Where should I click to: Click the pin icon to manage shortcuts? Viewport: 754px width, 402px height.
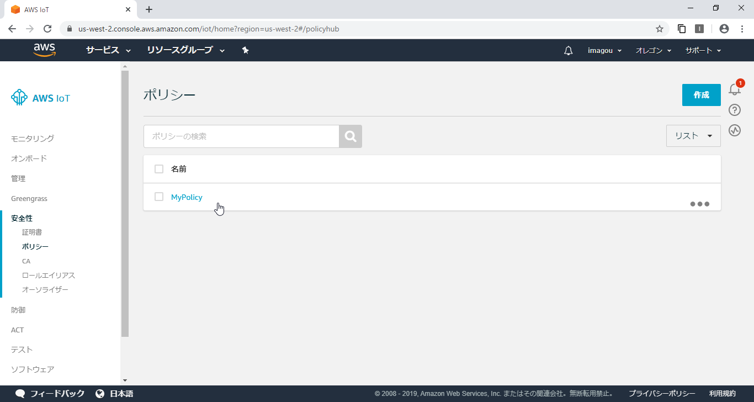click(x=245, y=50)
